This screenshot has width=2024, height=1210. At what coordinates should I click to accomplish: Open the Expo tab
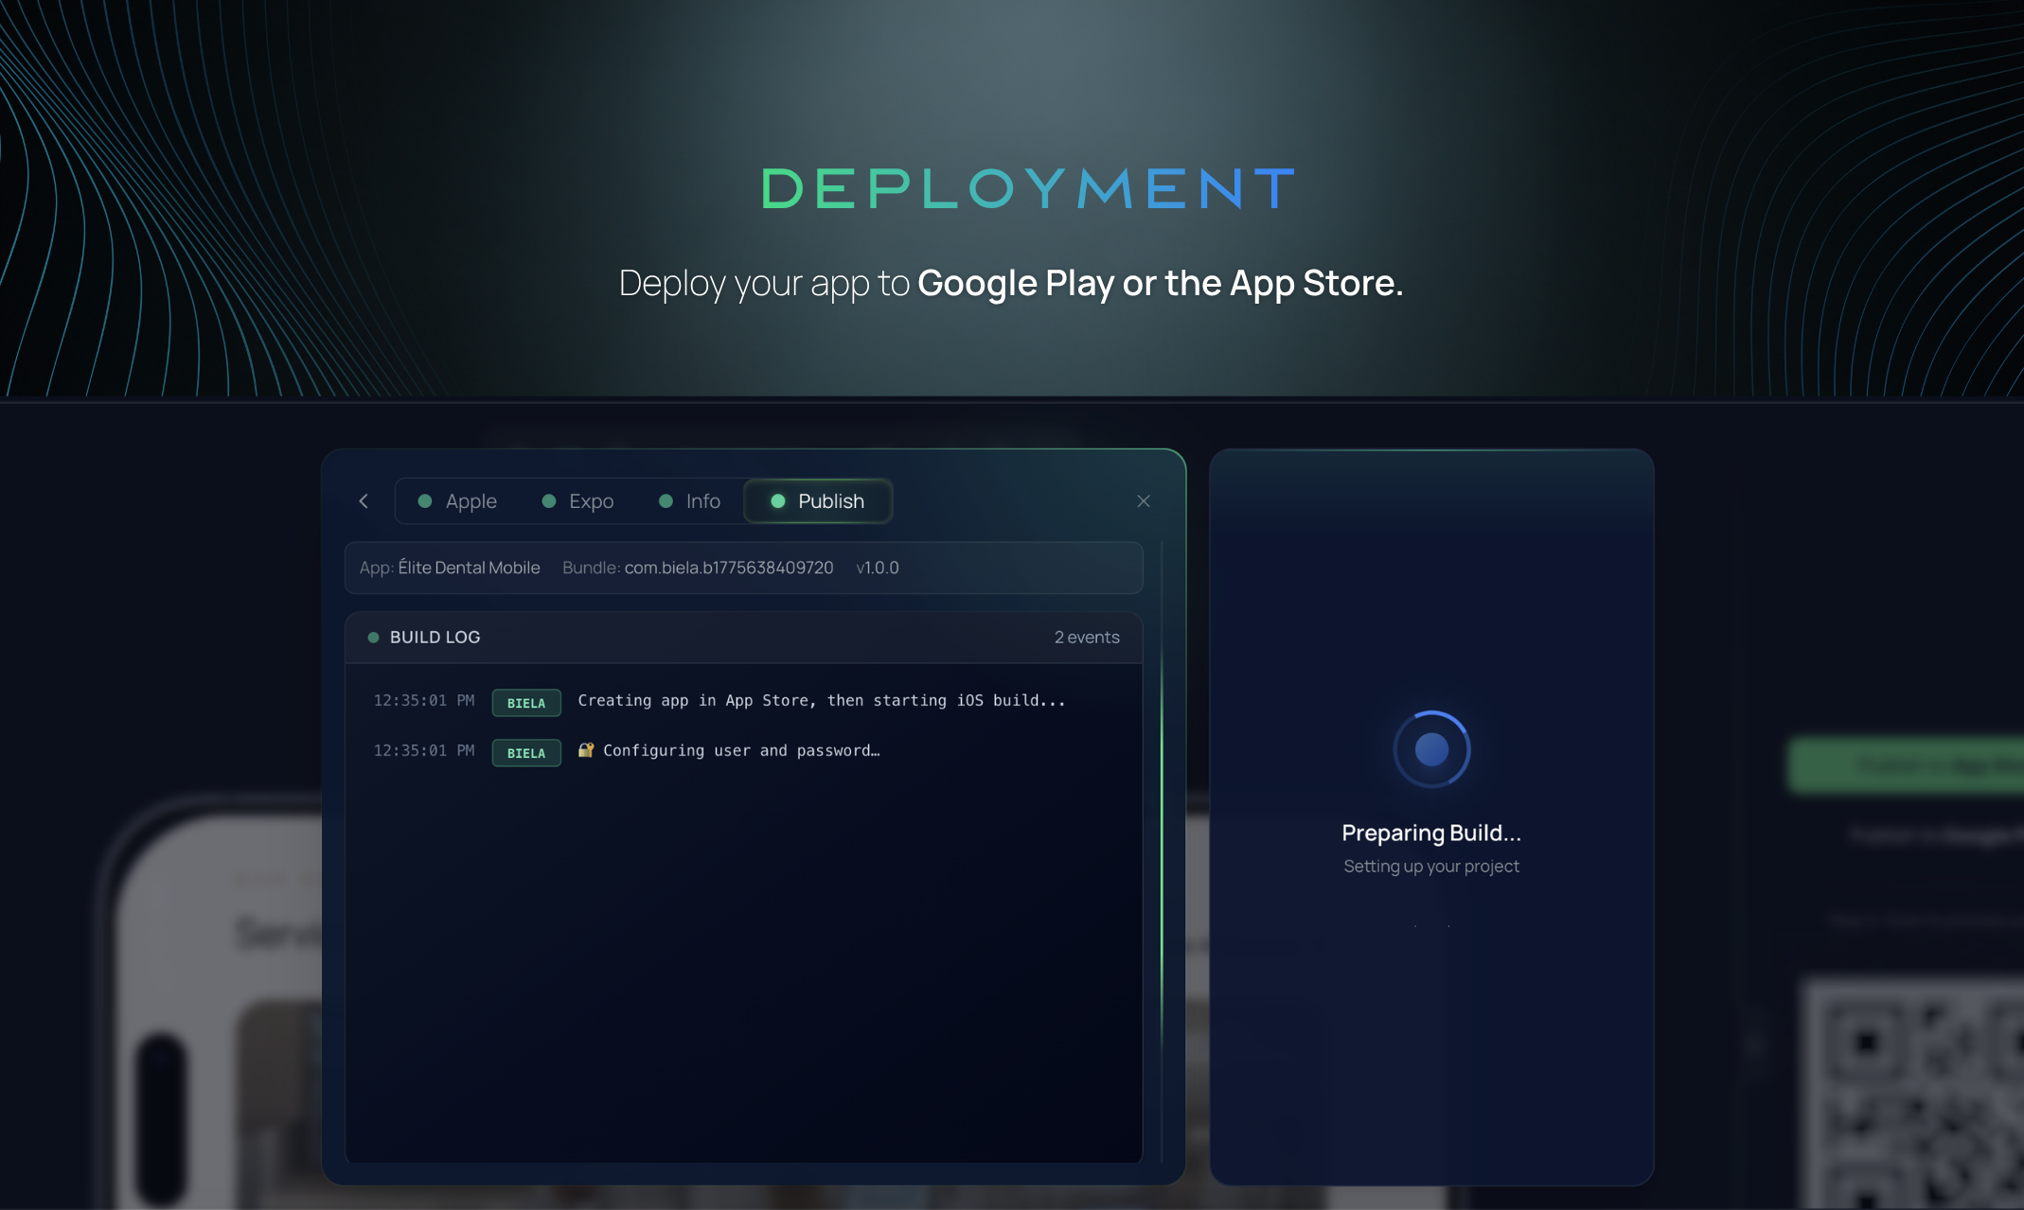(x=591, y=500)
